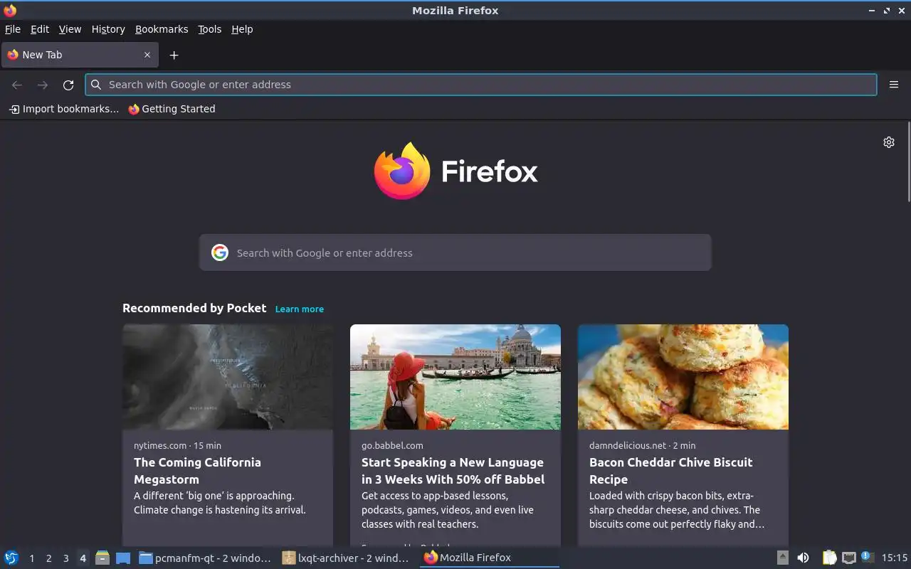Open the personalize new tab gear icon
Screen dimensions: 911x569
[x=889, y=142]
